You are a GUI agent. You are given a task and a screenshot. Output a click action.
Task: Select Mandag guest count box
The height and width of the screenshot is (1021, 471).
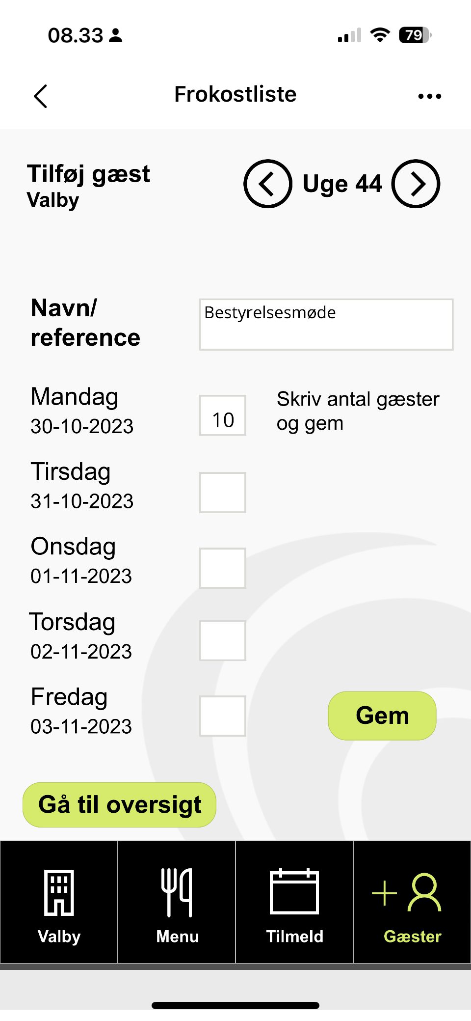(x=223, y=415)
